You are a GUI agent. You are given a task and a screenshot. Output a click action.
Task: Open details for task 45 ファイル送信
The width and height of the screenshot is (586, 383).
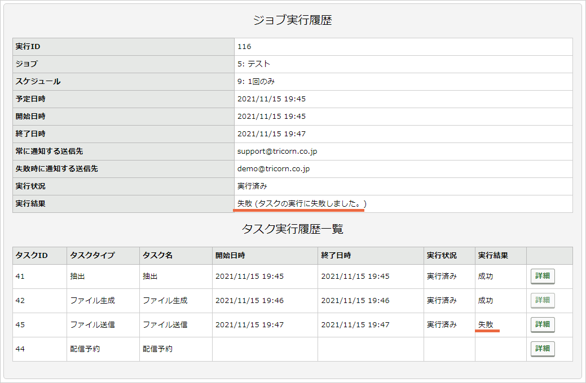click(x=542, y=325)
